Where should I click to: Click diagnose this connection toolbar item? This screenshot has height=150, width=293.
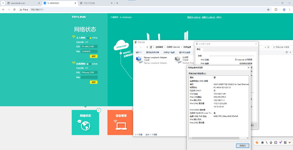[x=169, y=52]
